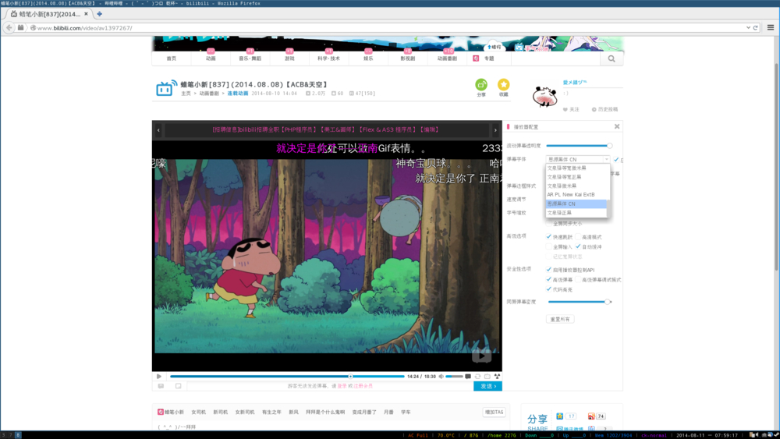The height and width of the screenshot is (439, 780).
Task: Open 历史投稿 upload history link
Action: (x=605, y=109)
